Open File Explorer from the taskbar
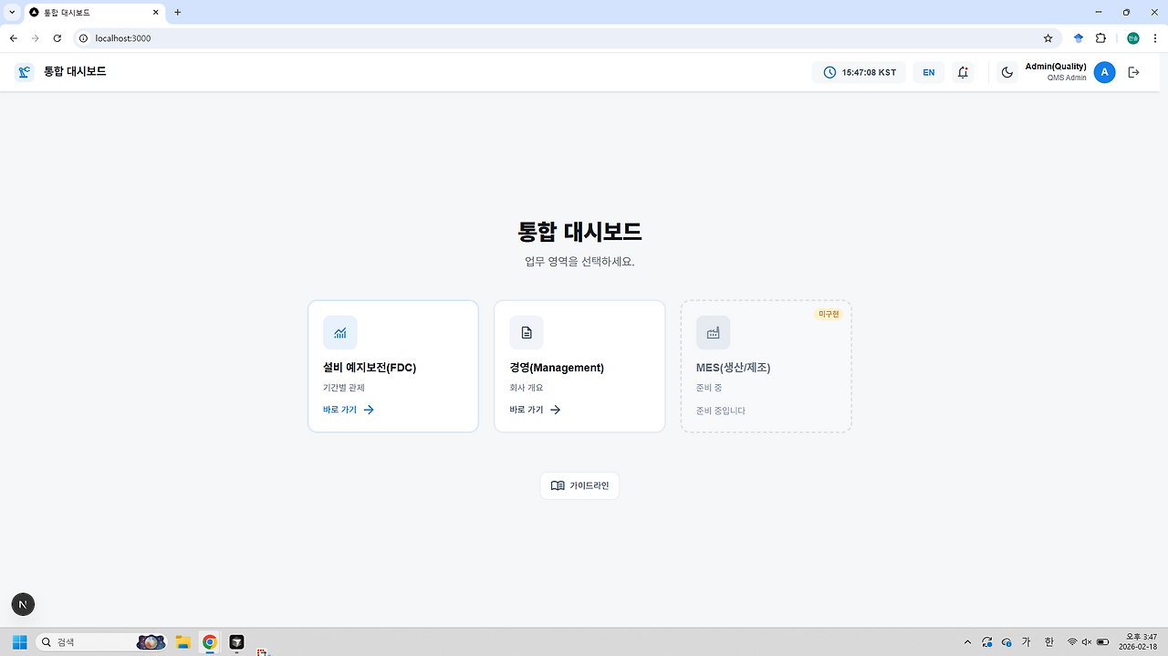 coord(182,642)
